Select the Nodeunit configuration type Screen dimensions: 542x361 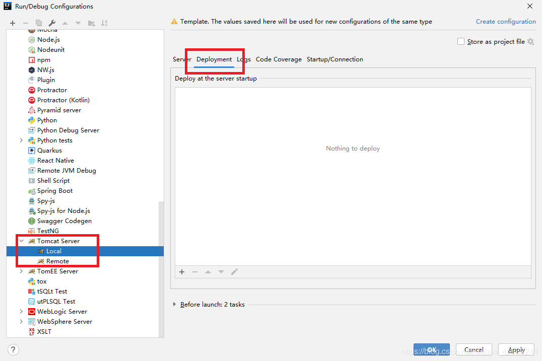click(51, 50)
